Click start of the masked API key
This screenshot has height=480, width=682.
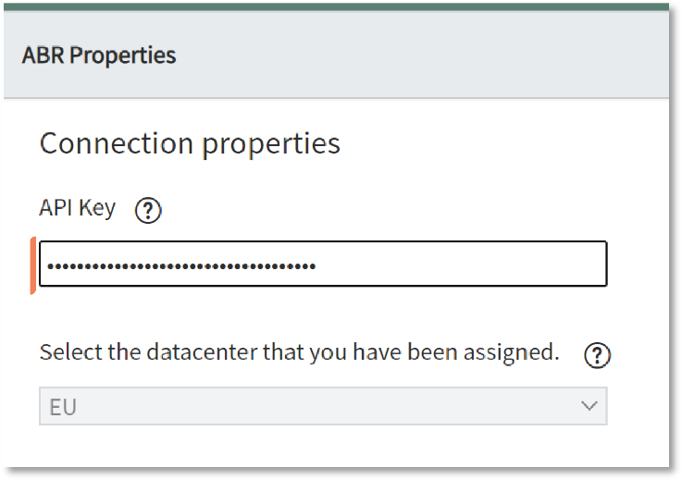(48, 266)
